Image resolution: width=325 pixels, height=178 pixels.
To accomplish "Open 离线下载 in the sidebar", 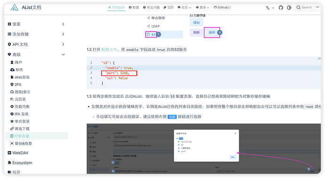I will 20,129.
